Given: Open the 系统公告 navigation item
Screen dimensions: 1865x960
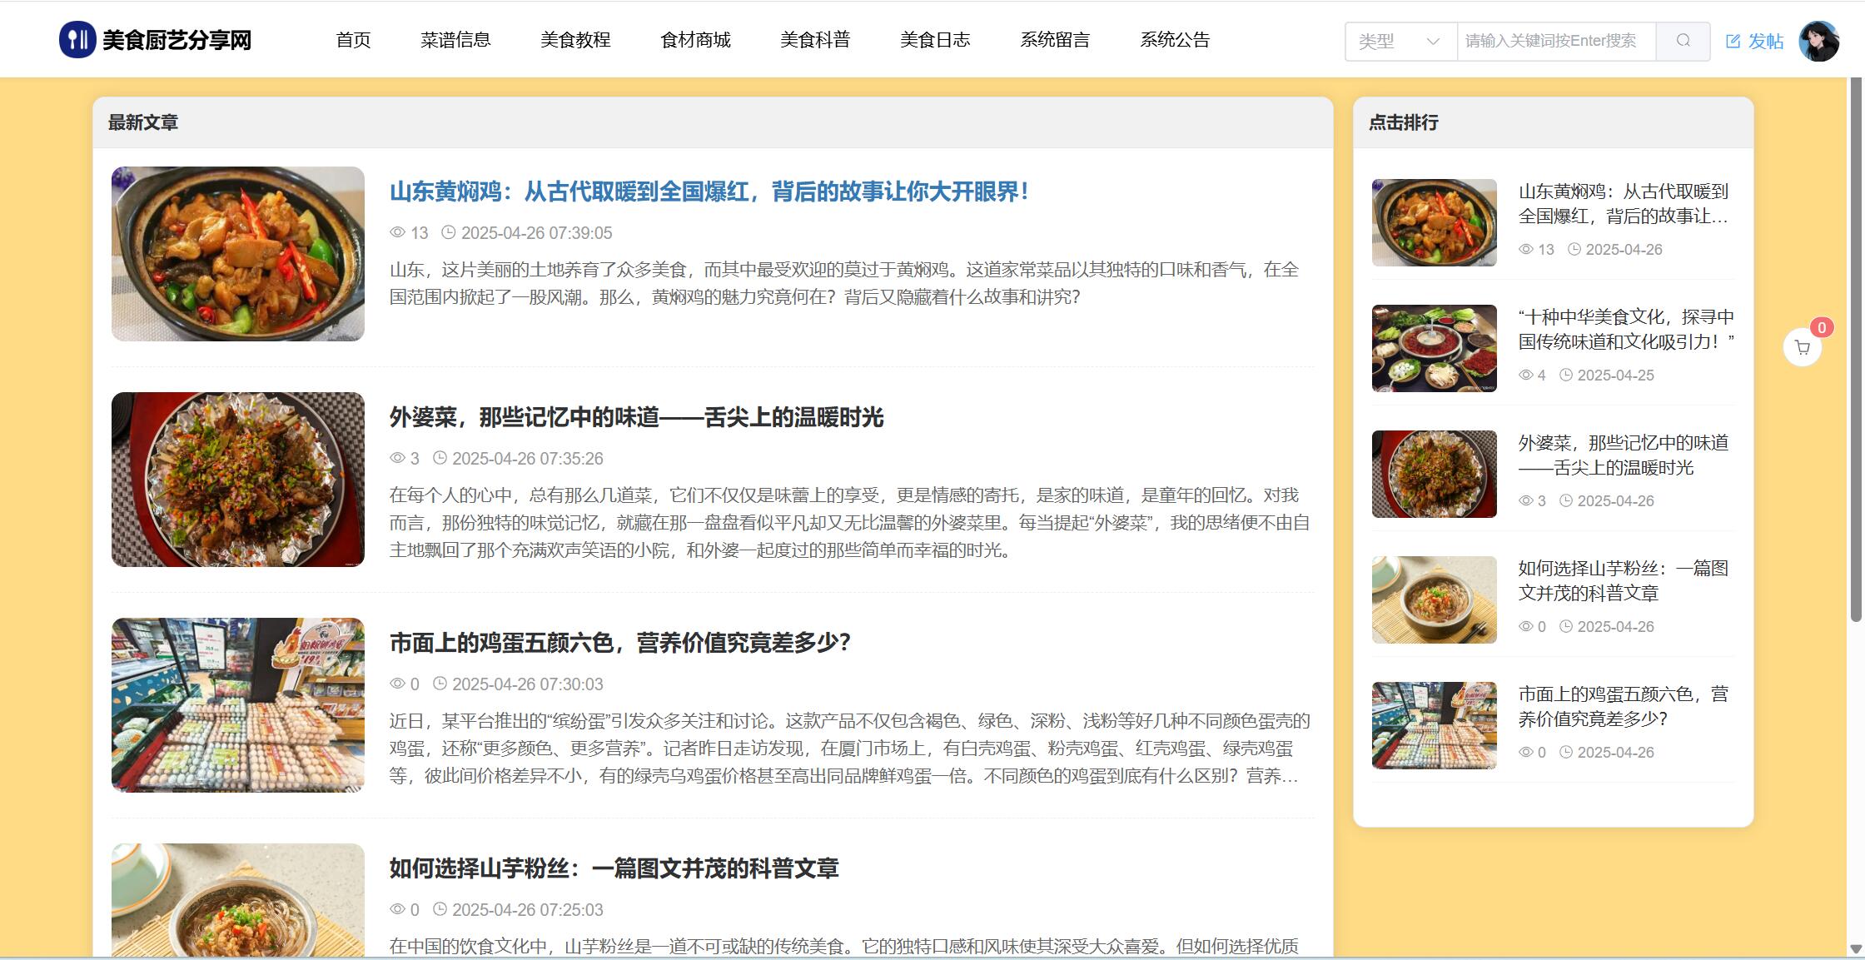Looking at the screenshot, I should coord(1174,40).
